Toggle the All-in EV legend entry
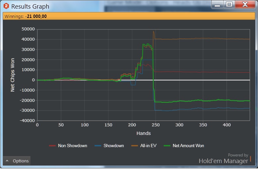Viewport: 258px width, 169px height. (x=144, y=146)
